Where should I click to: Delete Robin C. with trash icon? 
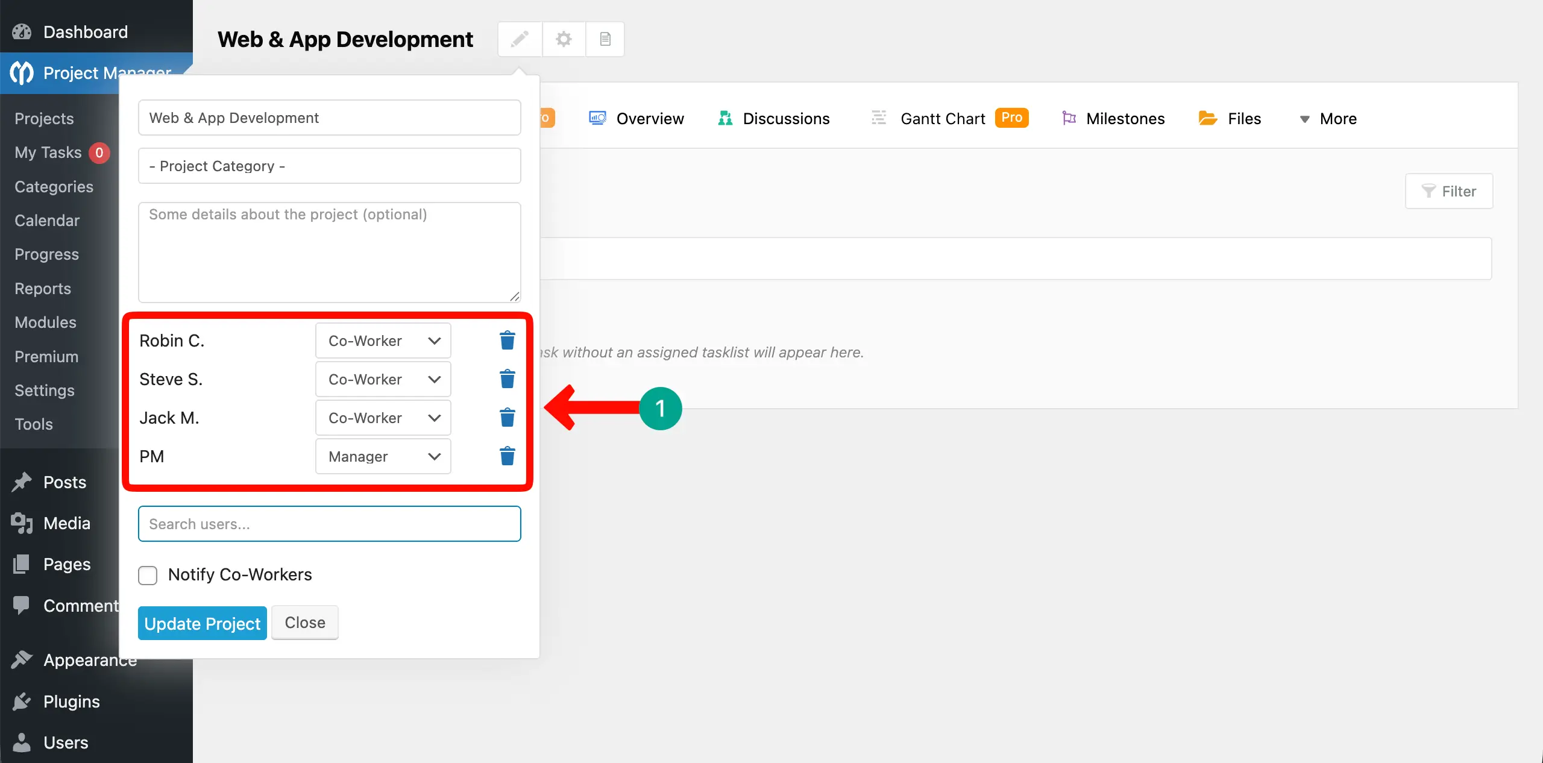pyautogui.click(x=507, y=340)
